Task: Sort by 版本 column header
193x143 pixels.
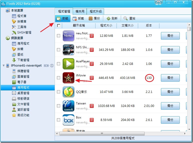Action: coord(149,26)
